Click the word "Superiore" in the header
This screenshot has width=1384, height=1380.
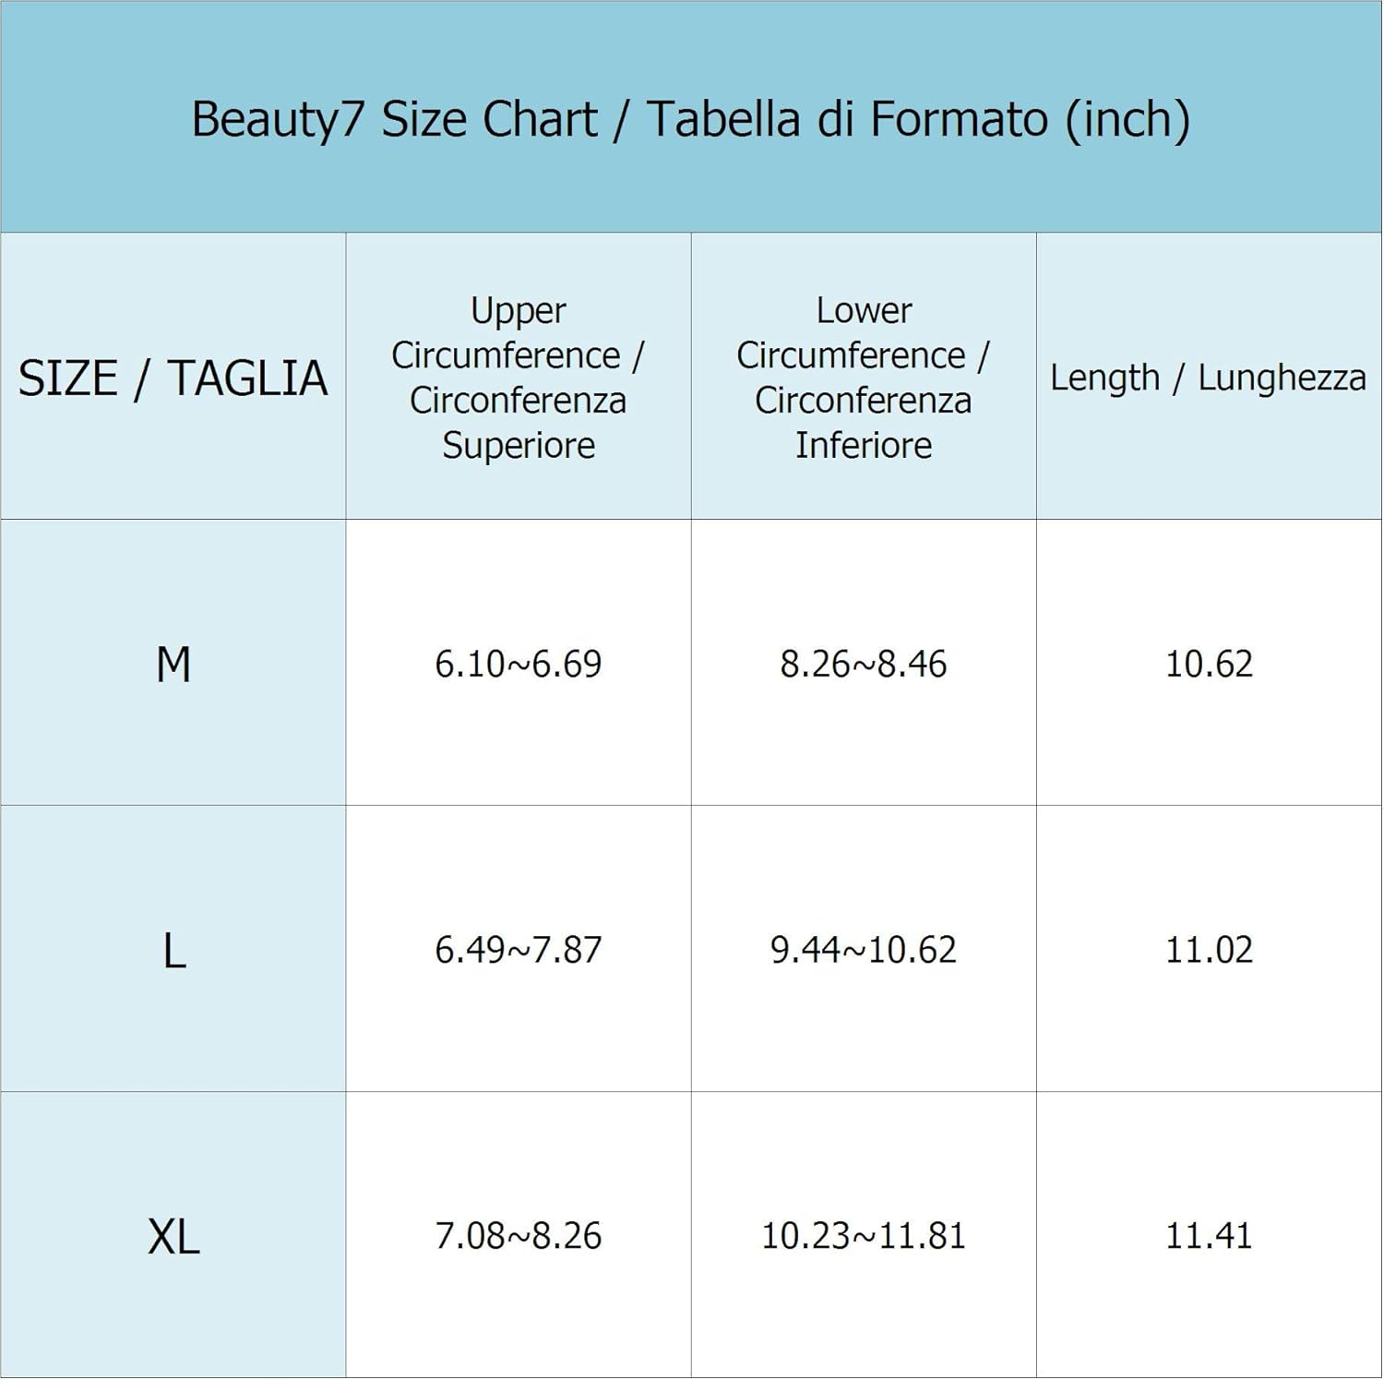pyautogui.click(x=519, y=446)
